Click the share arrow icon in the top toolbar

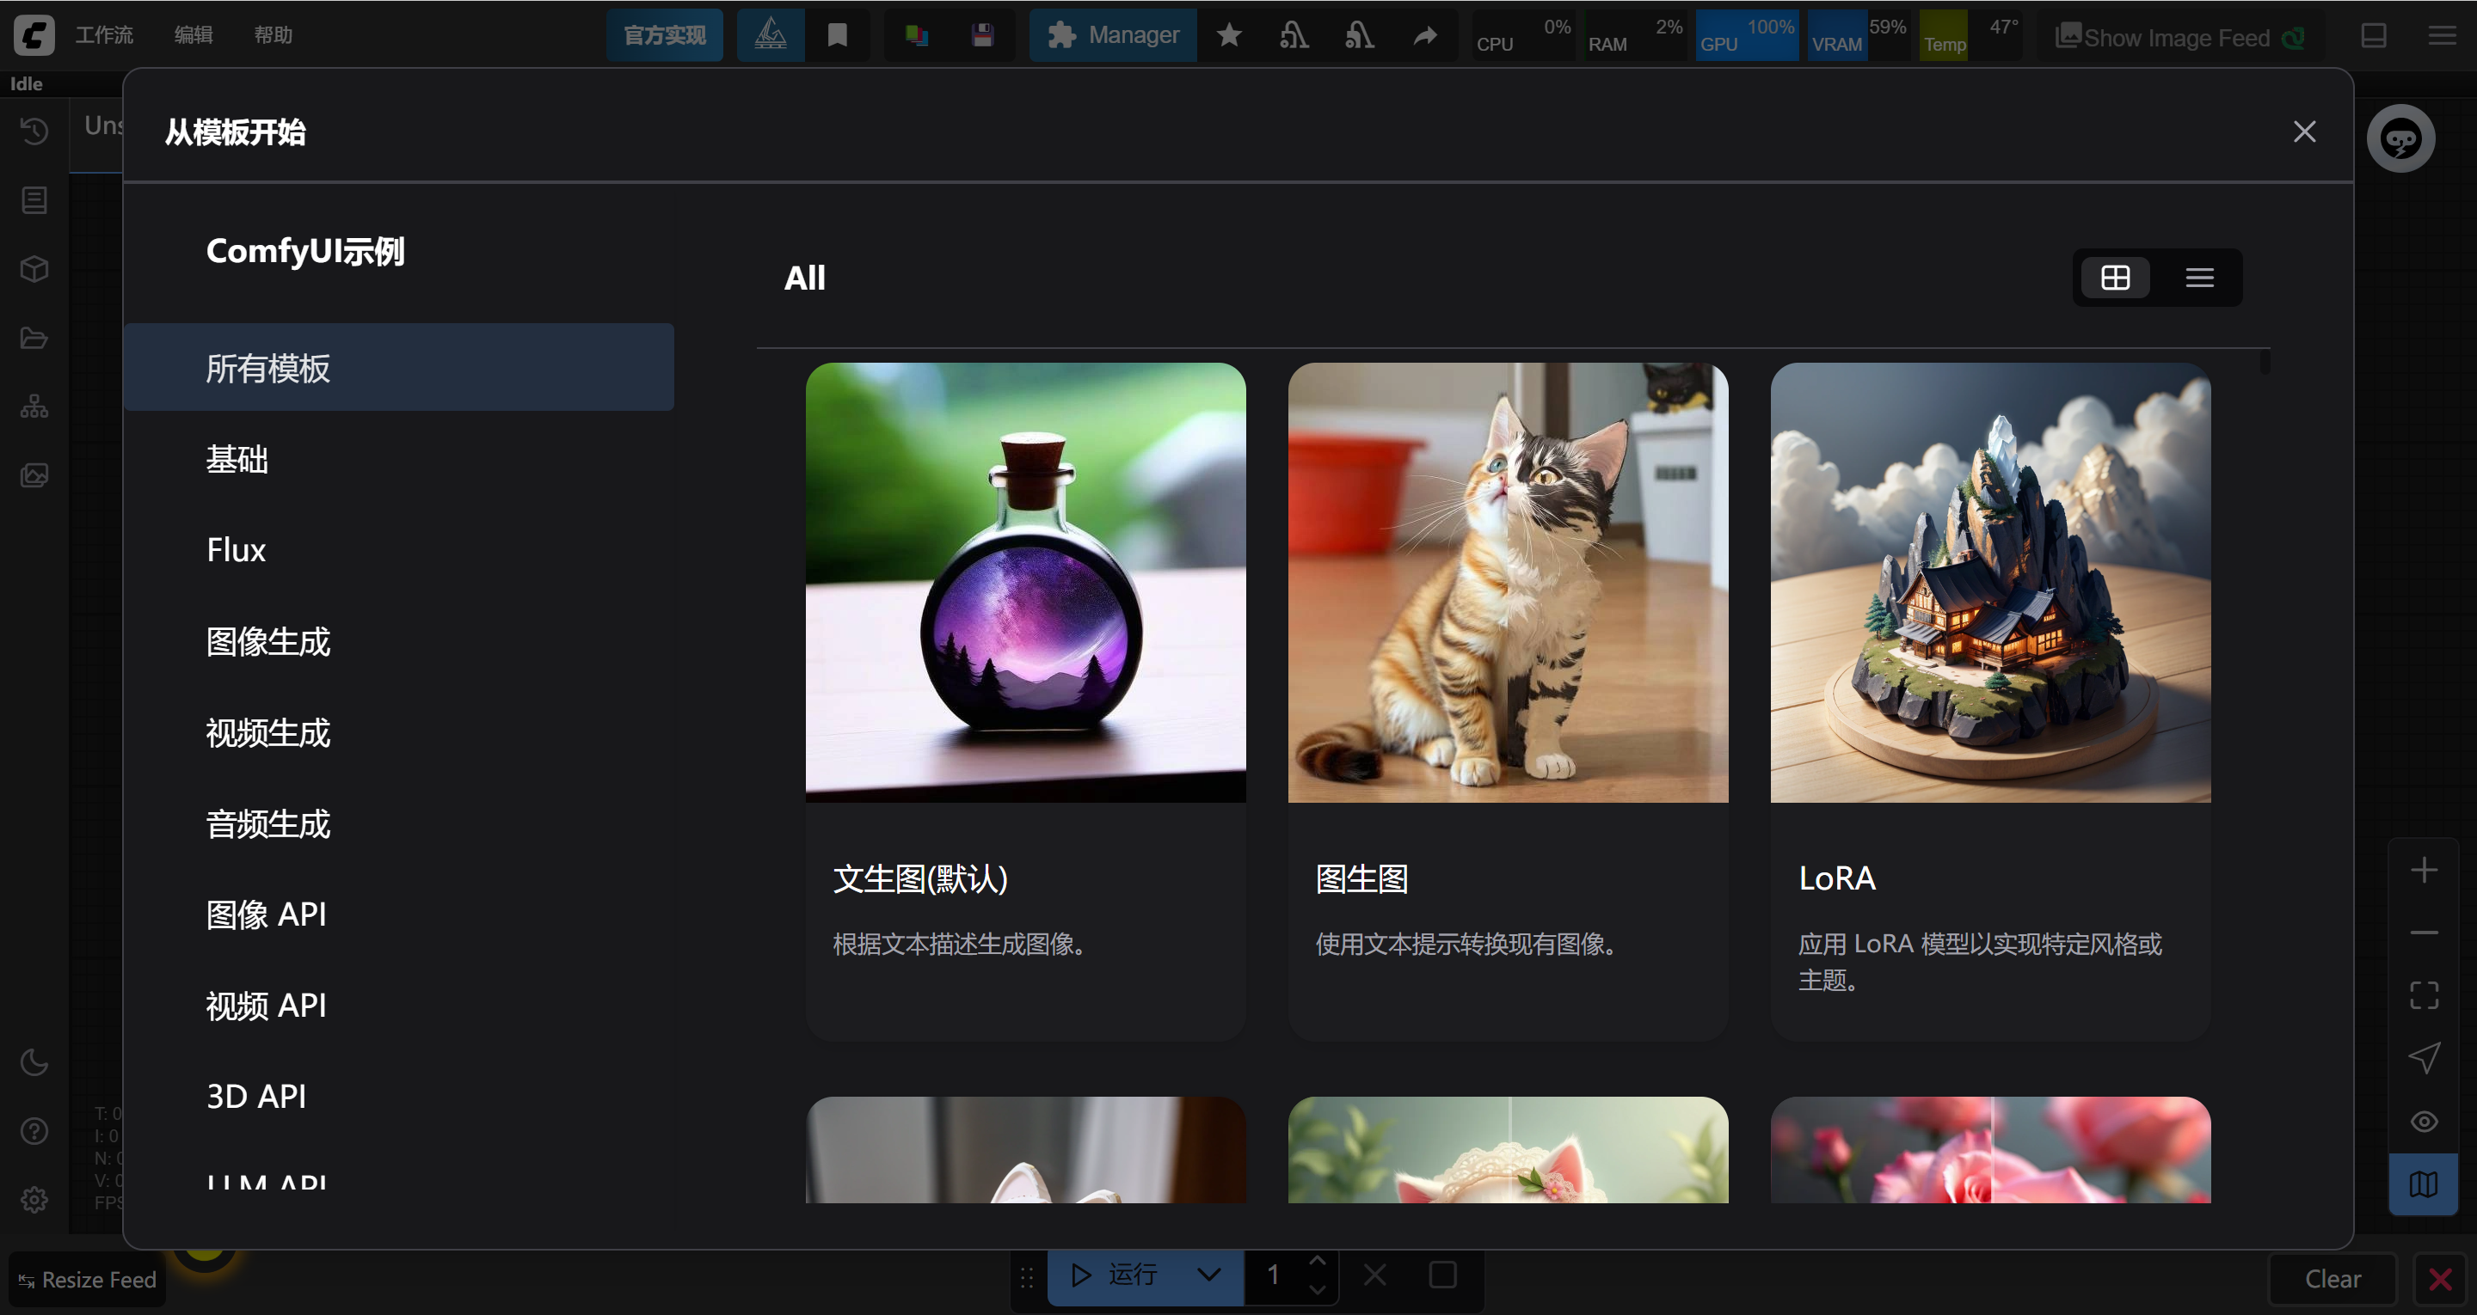tap(1425, 34)
